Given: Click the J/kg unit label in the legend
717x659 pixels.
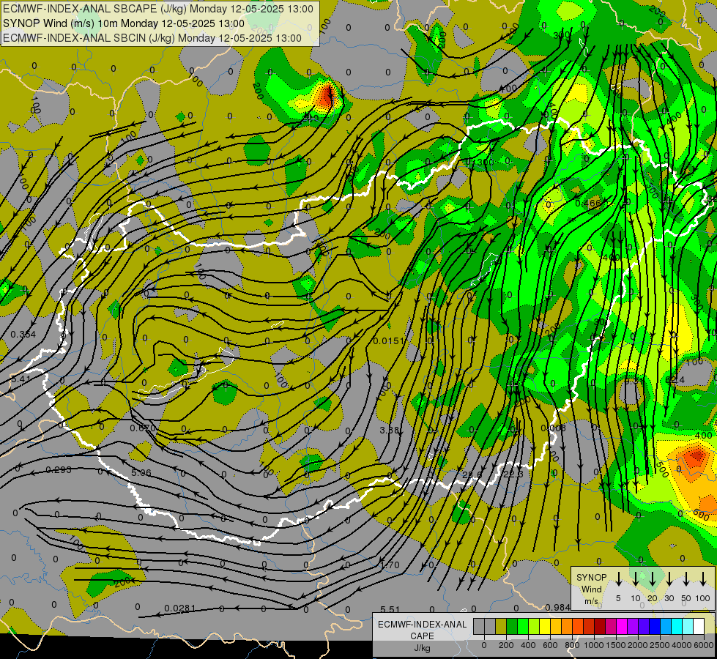Looking at the screenshot, I should (422, 648).
